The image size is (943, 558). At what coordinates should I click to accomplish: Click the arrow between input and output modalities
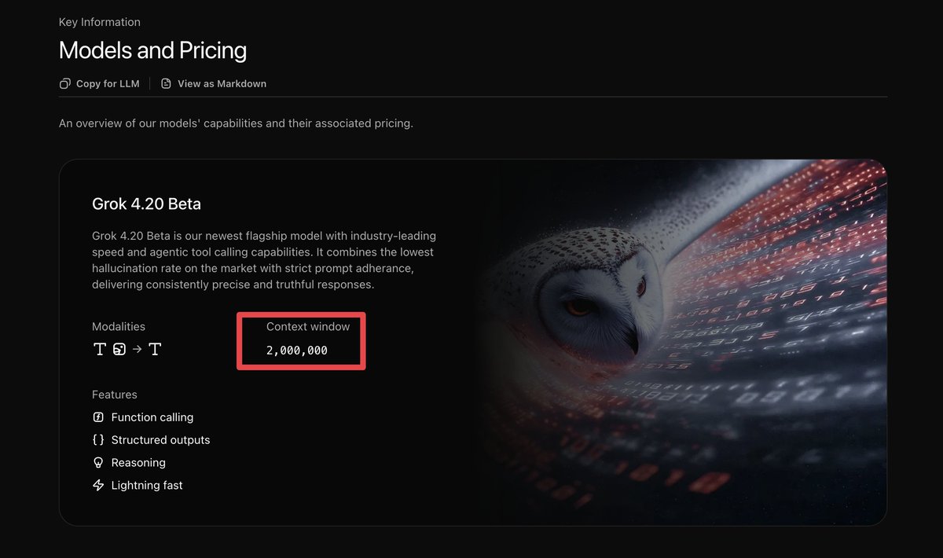point(137,349)
